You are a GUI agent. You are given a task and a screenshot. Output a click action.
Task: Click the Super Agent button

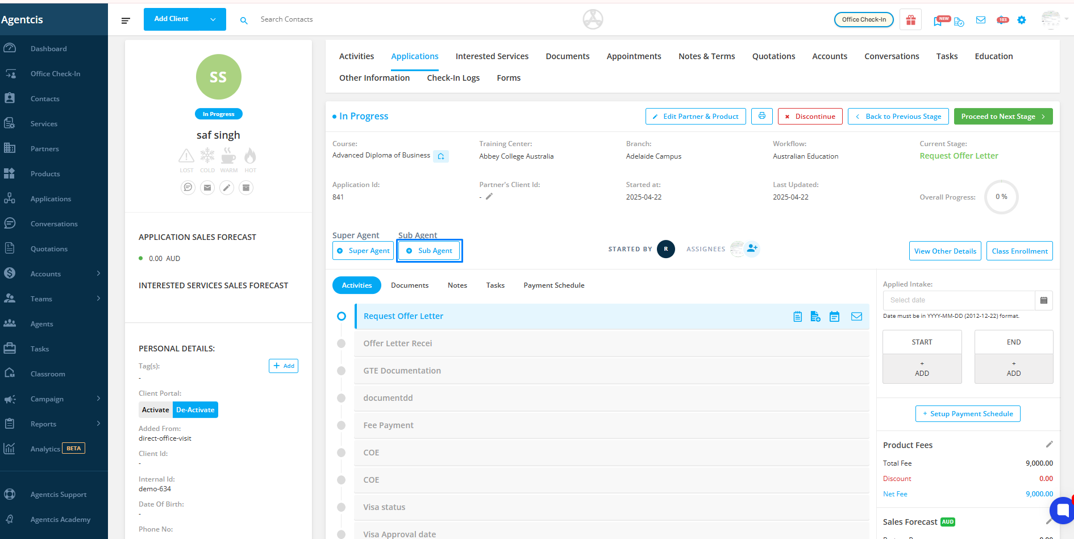[363, 251]
